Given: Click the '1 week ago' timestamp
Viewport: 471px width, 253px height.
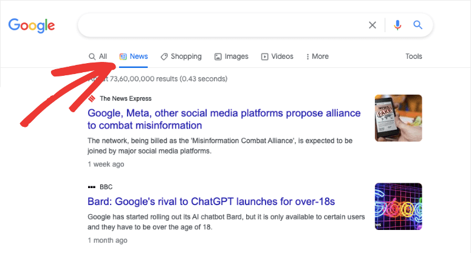Looking at the screenshot, I should pos(106,164).
